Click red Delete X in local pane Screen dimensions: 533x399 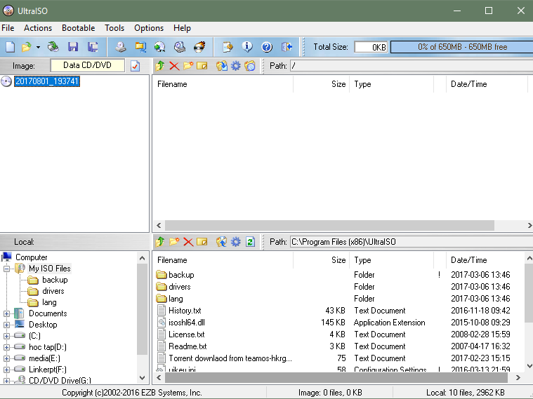(x=188, y=242)
